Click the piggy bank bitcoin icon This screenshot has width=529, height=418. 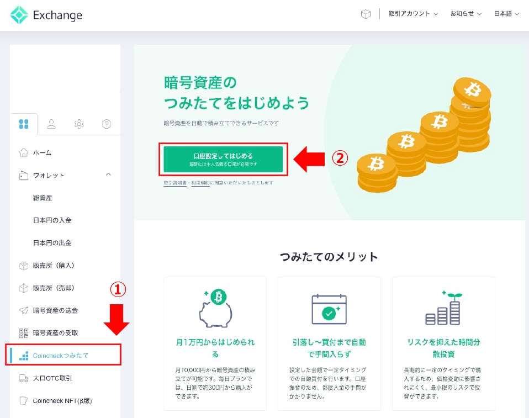(x=215, y=308)
